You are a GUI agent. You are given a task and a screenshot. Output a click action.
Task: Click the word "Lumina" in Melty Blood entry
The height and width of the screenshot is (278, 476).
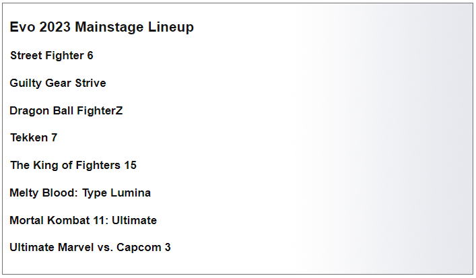131,193
